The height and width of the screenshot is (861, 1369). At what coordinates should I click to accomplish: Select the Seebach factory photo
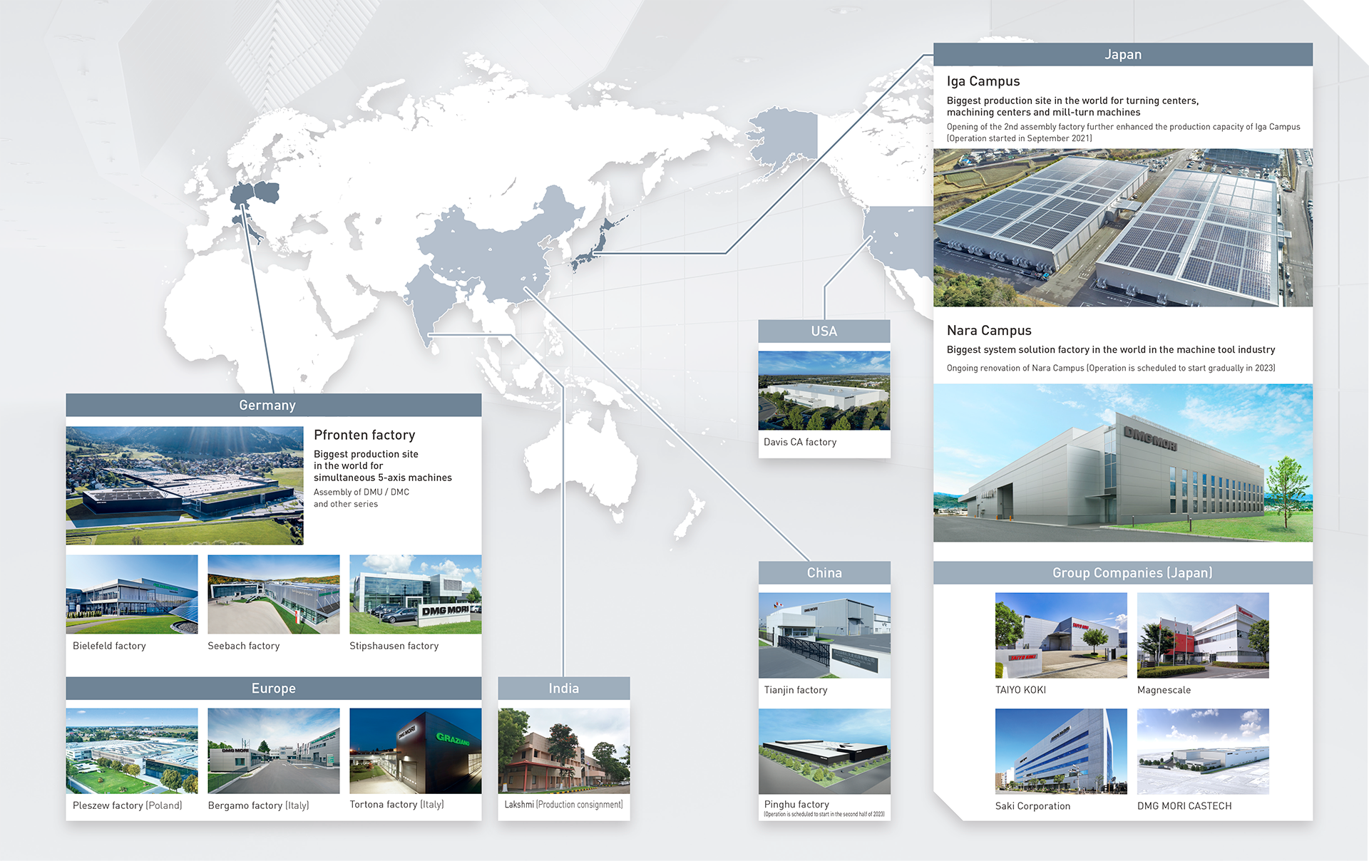[274, 594]
